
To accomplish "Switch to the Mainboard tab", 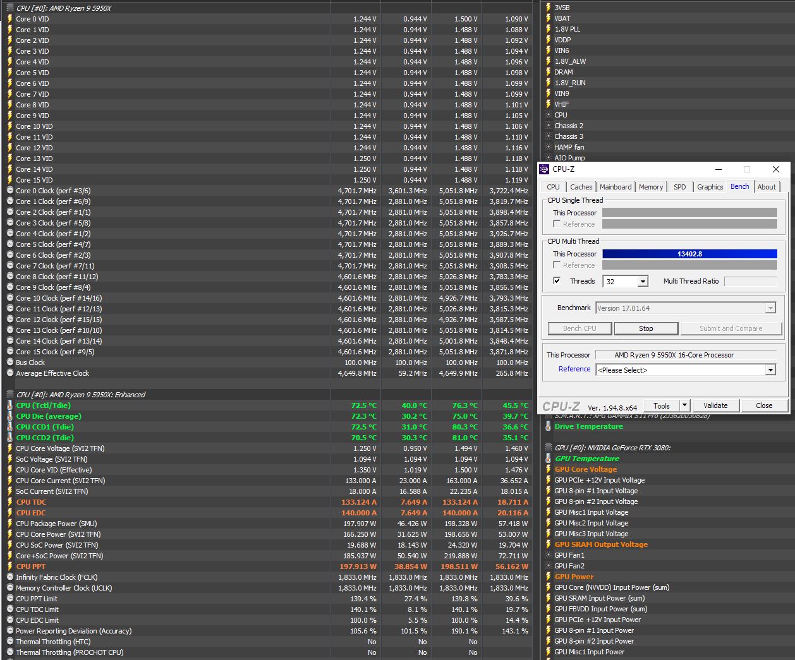I will coord(616,187).
